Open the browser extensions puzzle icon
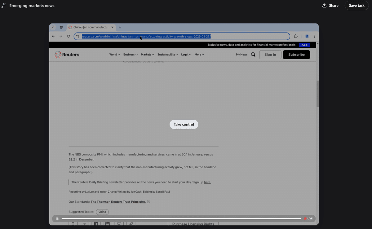The height and width of the screenshot is (229, 372). [295, 36]
